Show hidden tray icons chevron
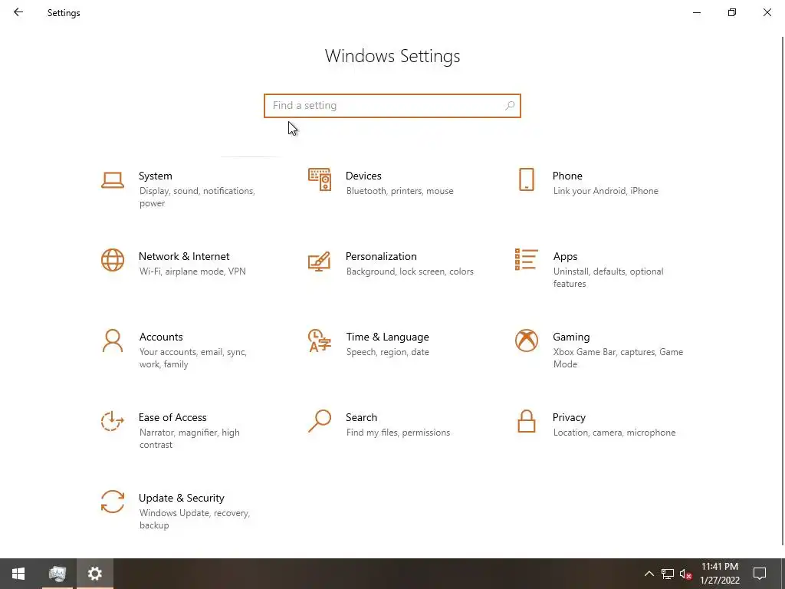785x589 pixels. coord(649,574)
